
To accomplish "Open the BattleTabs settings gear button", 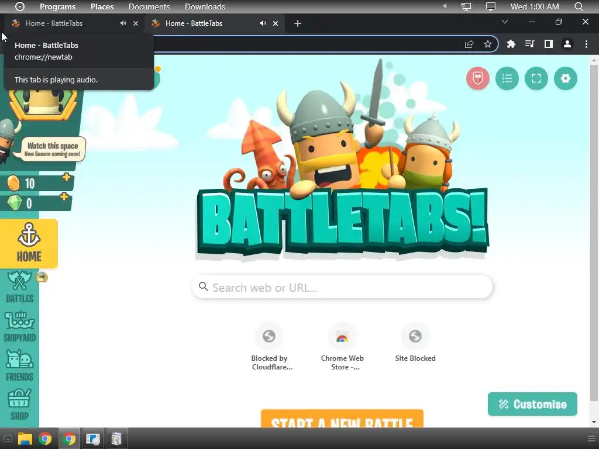I will click(566, 78).
